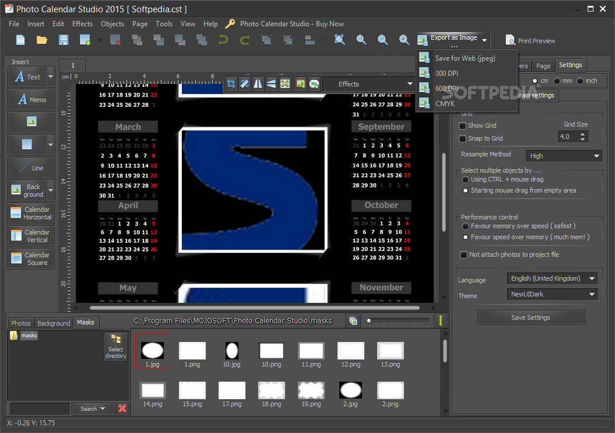Increase the Grid Size value
This screenshot has height=433, width=615.
click(582, 134)
